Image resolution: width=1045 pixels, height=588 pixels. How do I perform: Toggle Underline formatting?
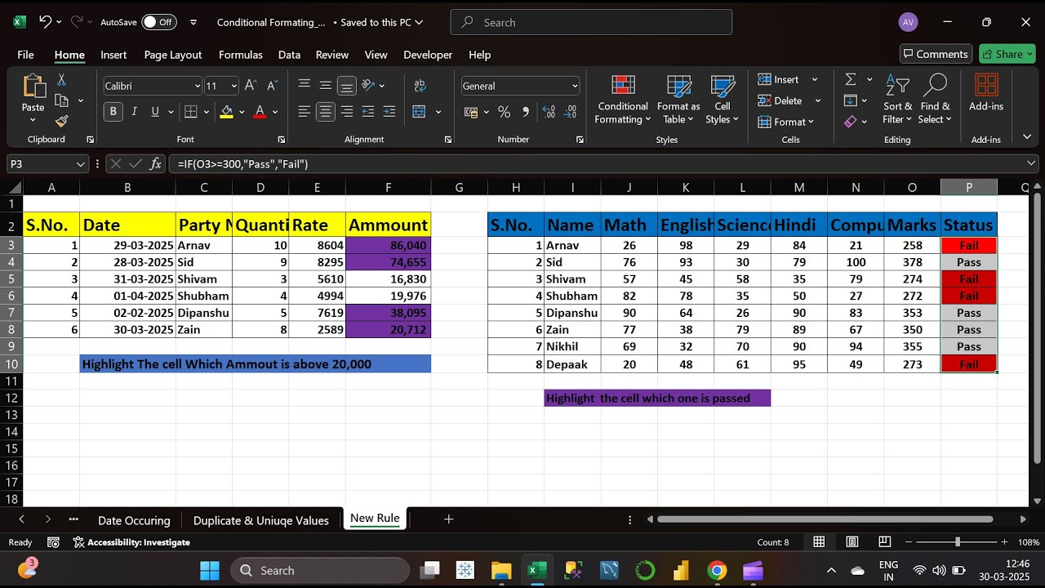155,112
